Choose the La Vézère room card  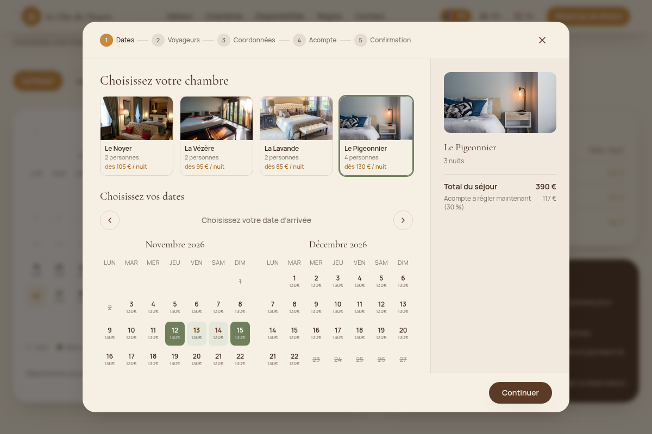(216, 136)
